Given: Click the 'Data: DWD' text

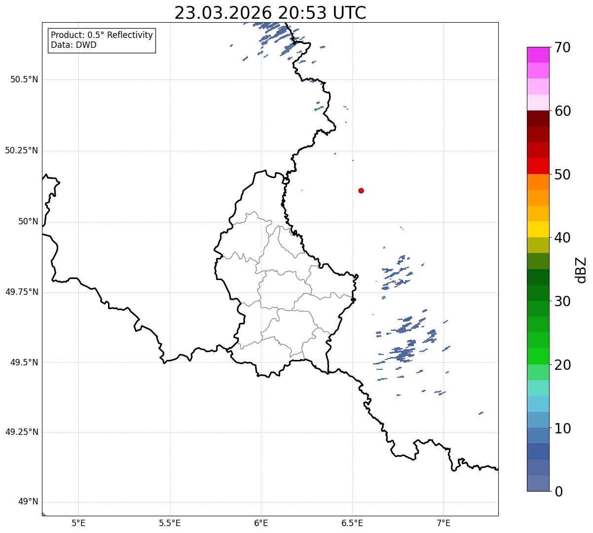Looking at the screenshot, I should (x=74, y=45).
